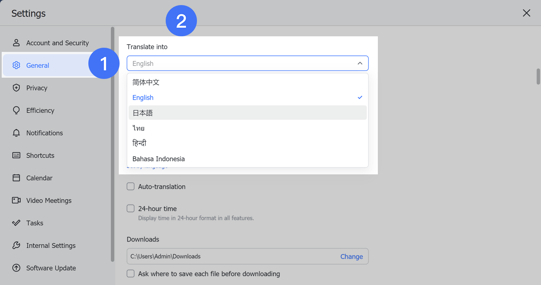Check Ask where to save each file

[131, 274]
